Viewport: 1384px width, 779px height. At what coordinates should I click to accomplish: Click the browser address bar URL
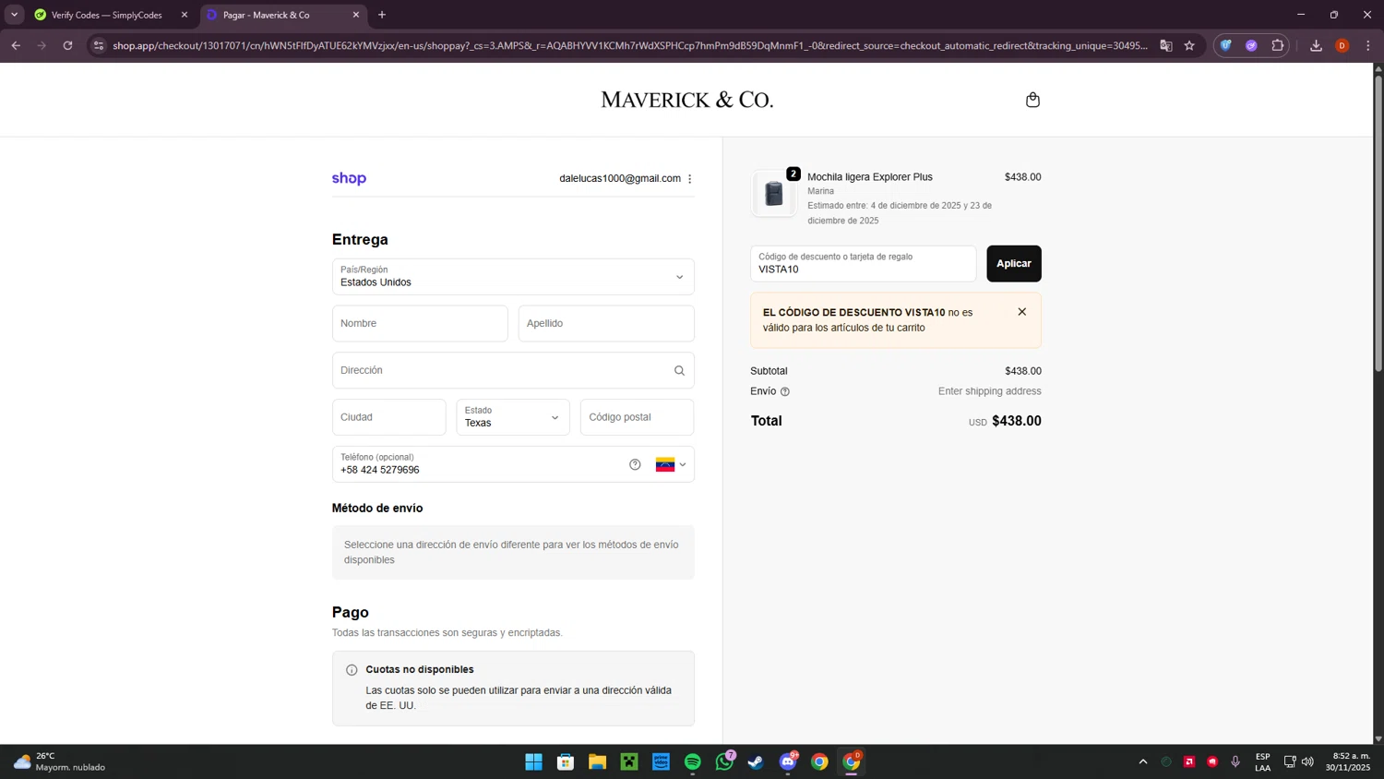(x=630, y=45)
